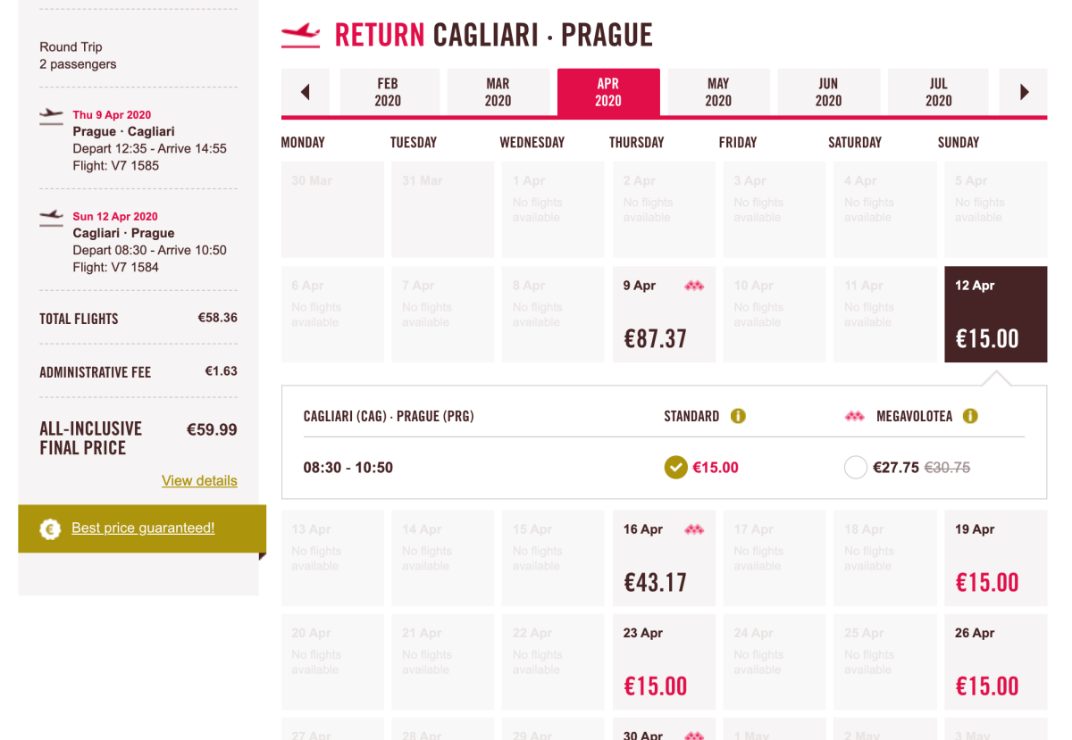The height and width of the screenshot is (740, 1072).
Task: Click Megavolotea icon on 9 Apr cell
Action: [694, 286]
